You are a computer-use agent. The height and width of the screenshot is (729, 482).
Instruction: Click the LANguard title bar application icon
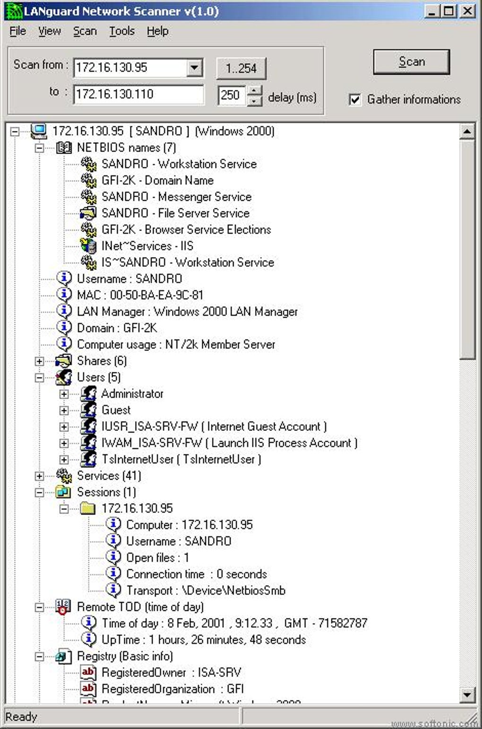tap(13, 11)
